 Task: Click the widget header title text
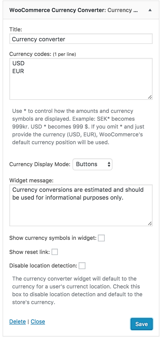point(74,10)
